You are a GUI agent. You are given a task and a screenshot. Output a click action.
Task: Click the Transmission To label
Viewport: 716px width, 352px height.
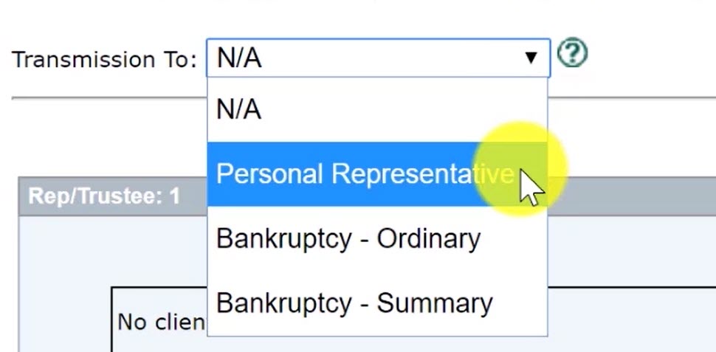pos(104,59)
